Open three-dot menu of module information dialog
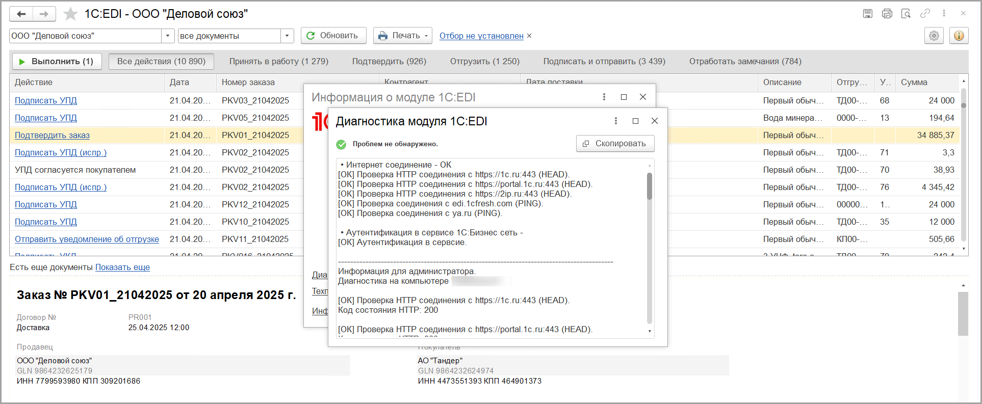Screen dimensions: 982x404 [604, 97]
